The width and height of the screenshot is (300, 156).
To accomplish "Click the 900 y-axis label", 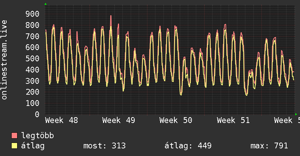I will point(32,14).
